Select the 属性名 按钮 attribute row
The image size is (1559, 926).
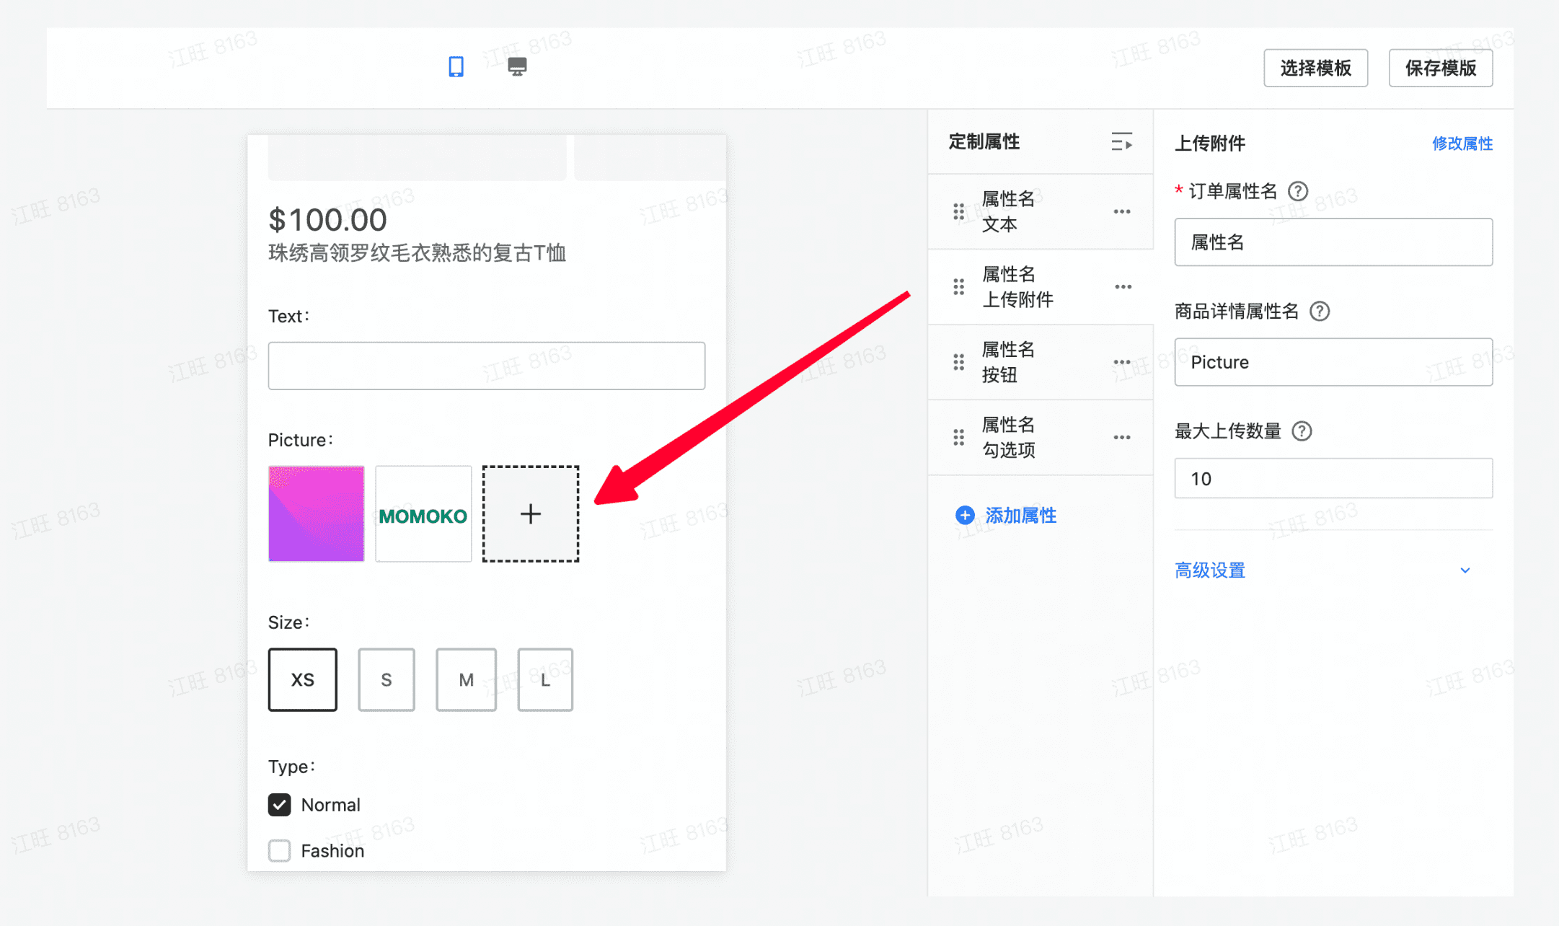coord(1041,362)
